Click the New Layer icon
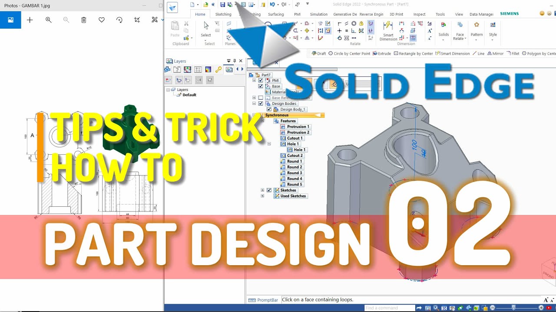 click(x=169, y=80)
